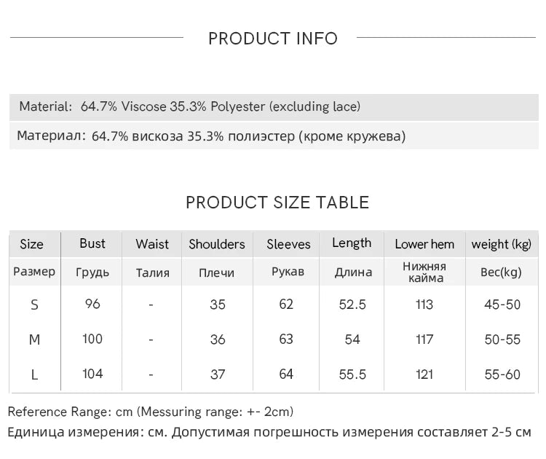Image resolution: width=546 pixels, height=459 pixels.
Task: Select the L size row label
Action: 34,374
